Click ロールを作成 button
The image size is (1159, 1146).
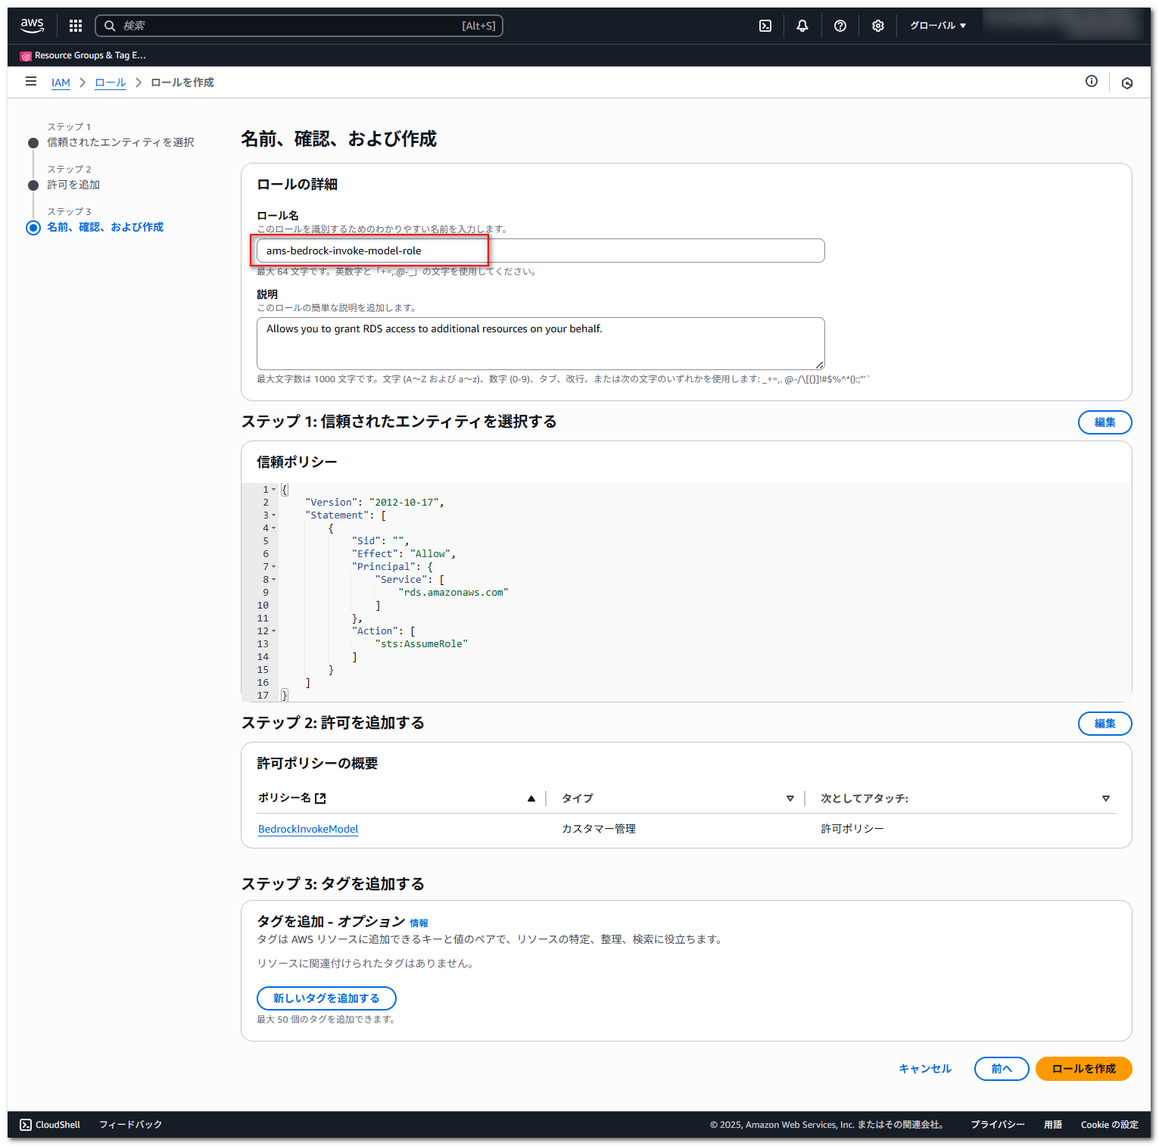pyautogui.click(x=1084, y=1069)
